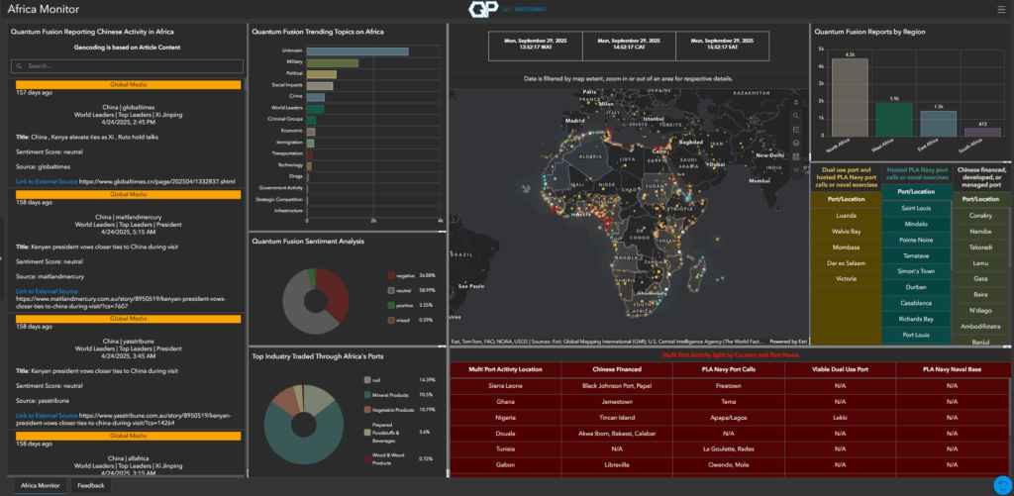Open the maitlandmercury Link to External Source
The height and width of the screenshot is (496, 1014).
point(46,291)
